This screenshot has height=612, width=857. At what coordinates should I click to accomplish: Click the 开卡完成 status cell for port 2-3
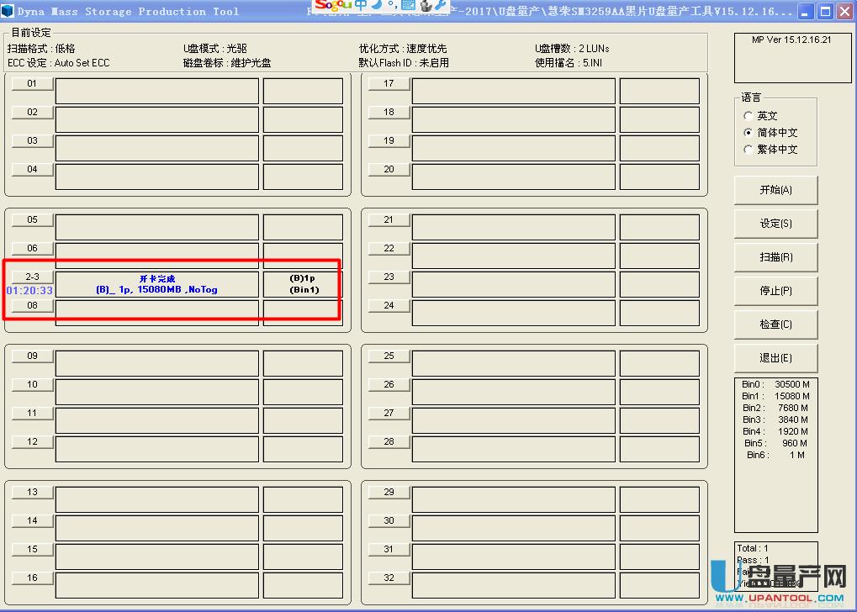click(156, 286)
